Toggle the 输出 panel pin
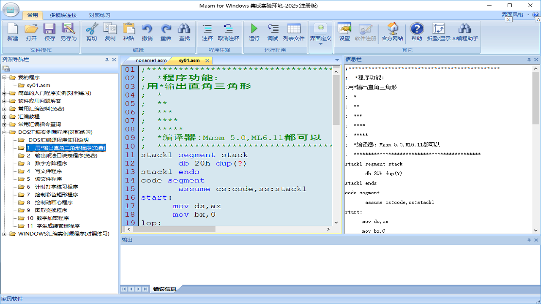The image size is (541, 304). [529, 239]
